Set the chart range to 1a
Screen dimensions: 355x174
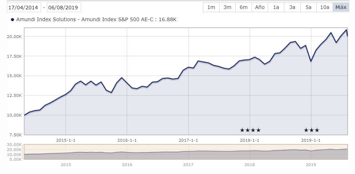pos(276,7)
